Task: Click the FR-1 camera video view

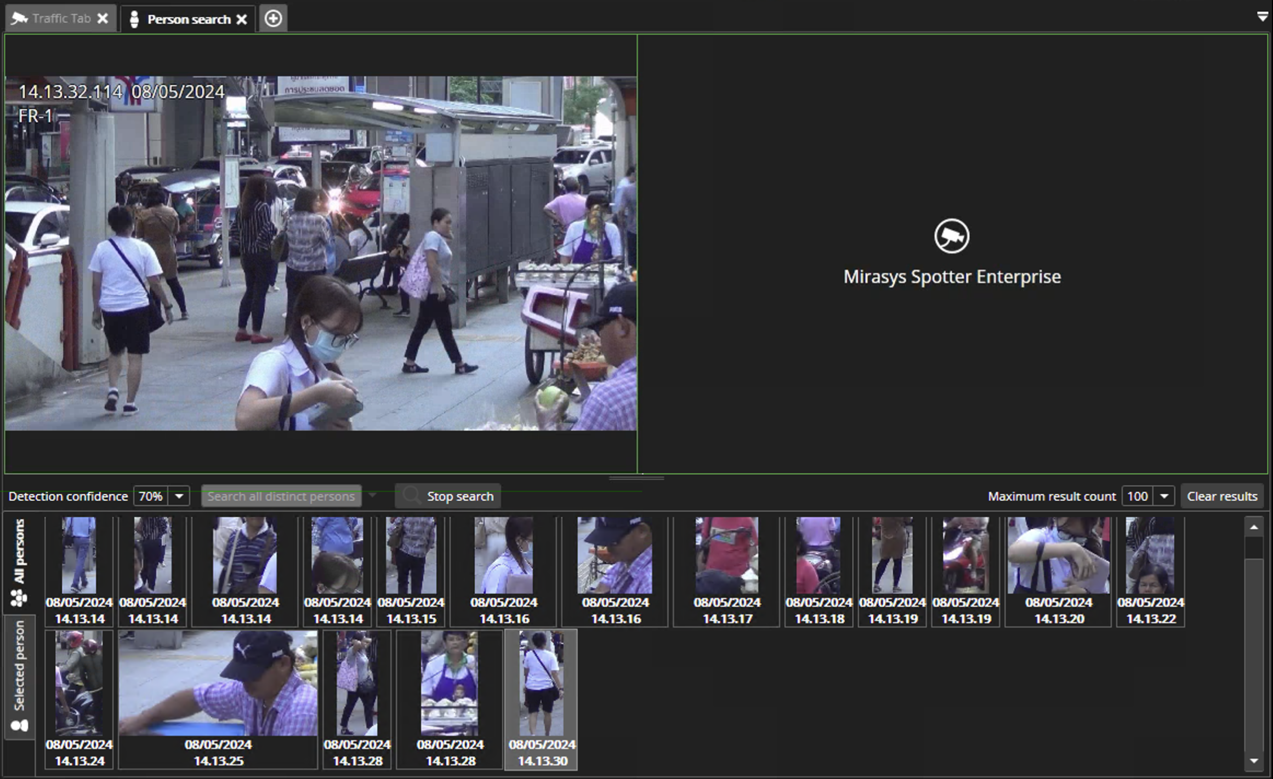Action: [x=321, y=253]
